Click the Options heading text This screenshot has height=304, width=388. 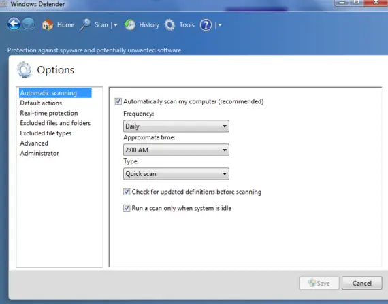55,70
